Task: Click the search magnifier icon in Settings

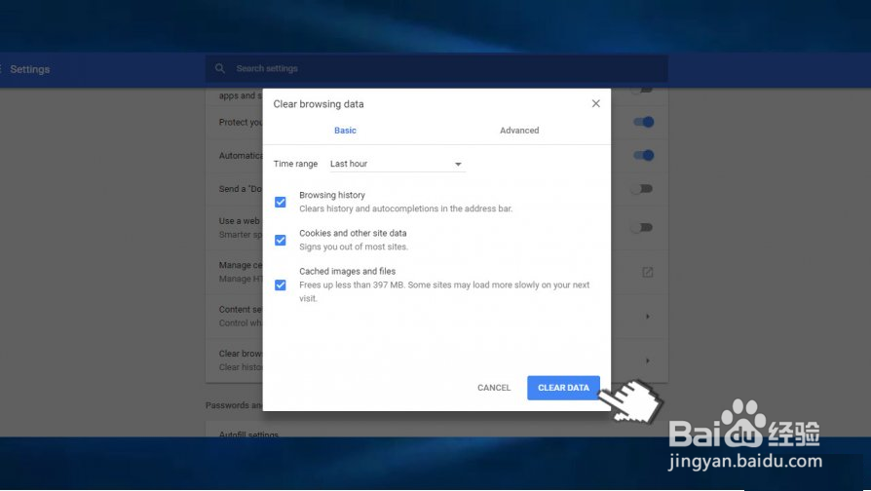Action: (x=220, y=68)
